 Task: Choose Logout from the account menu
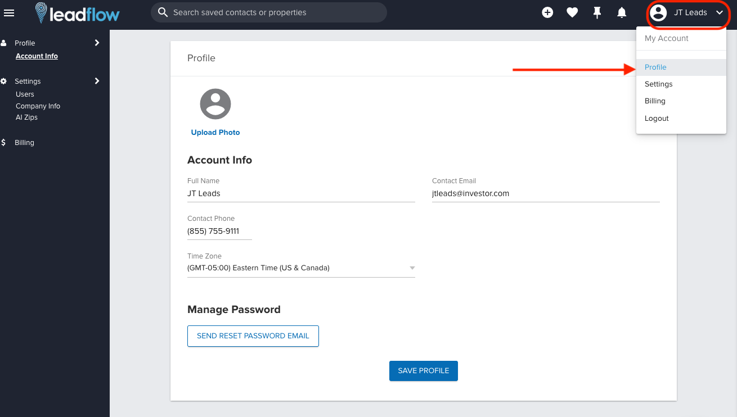[681, 119]
